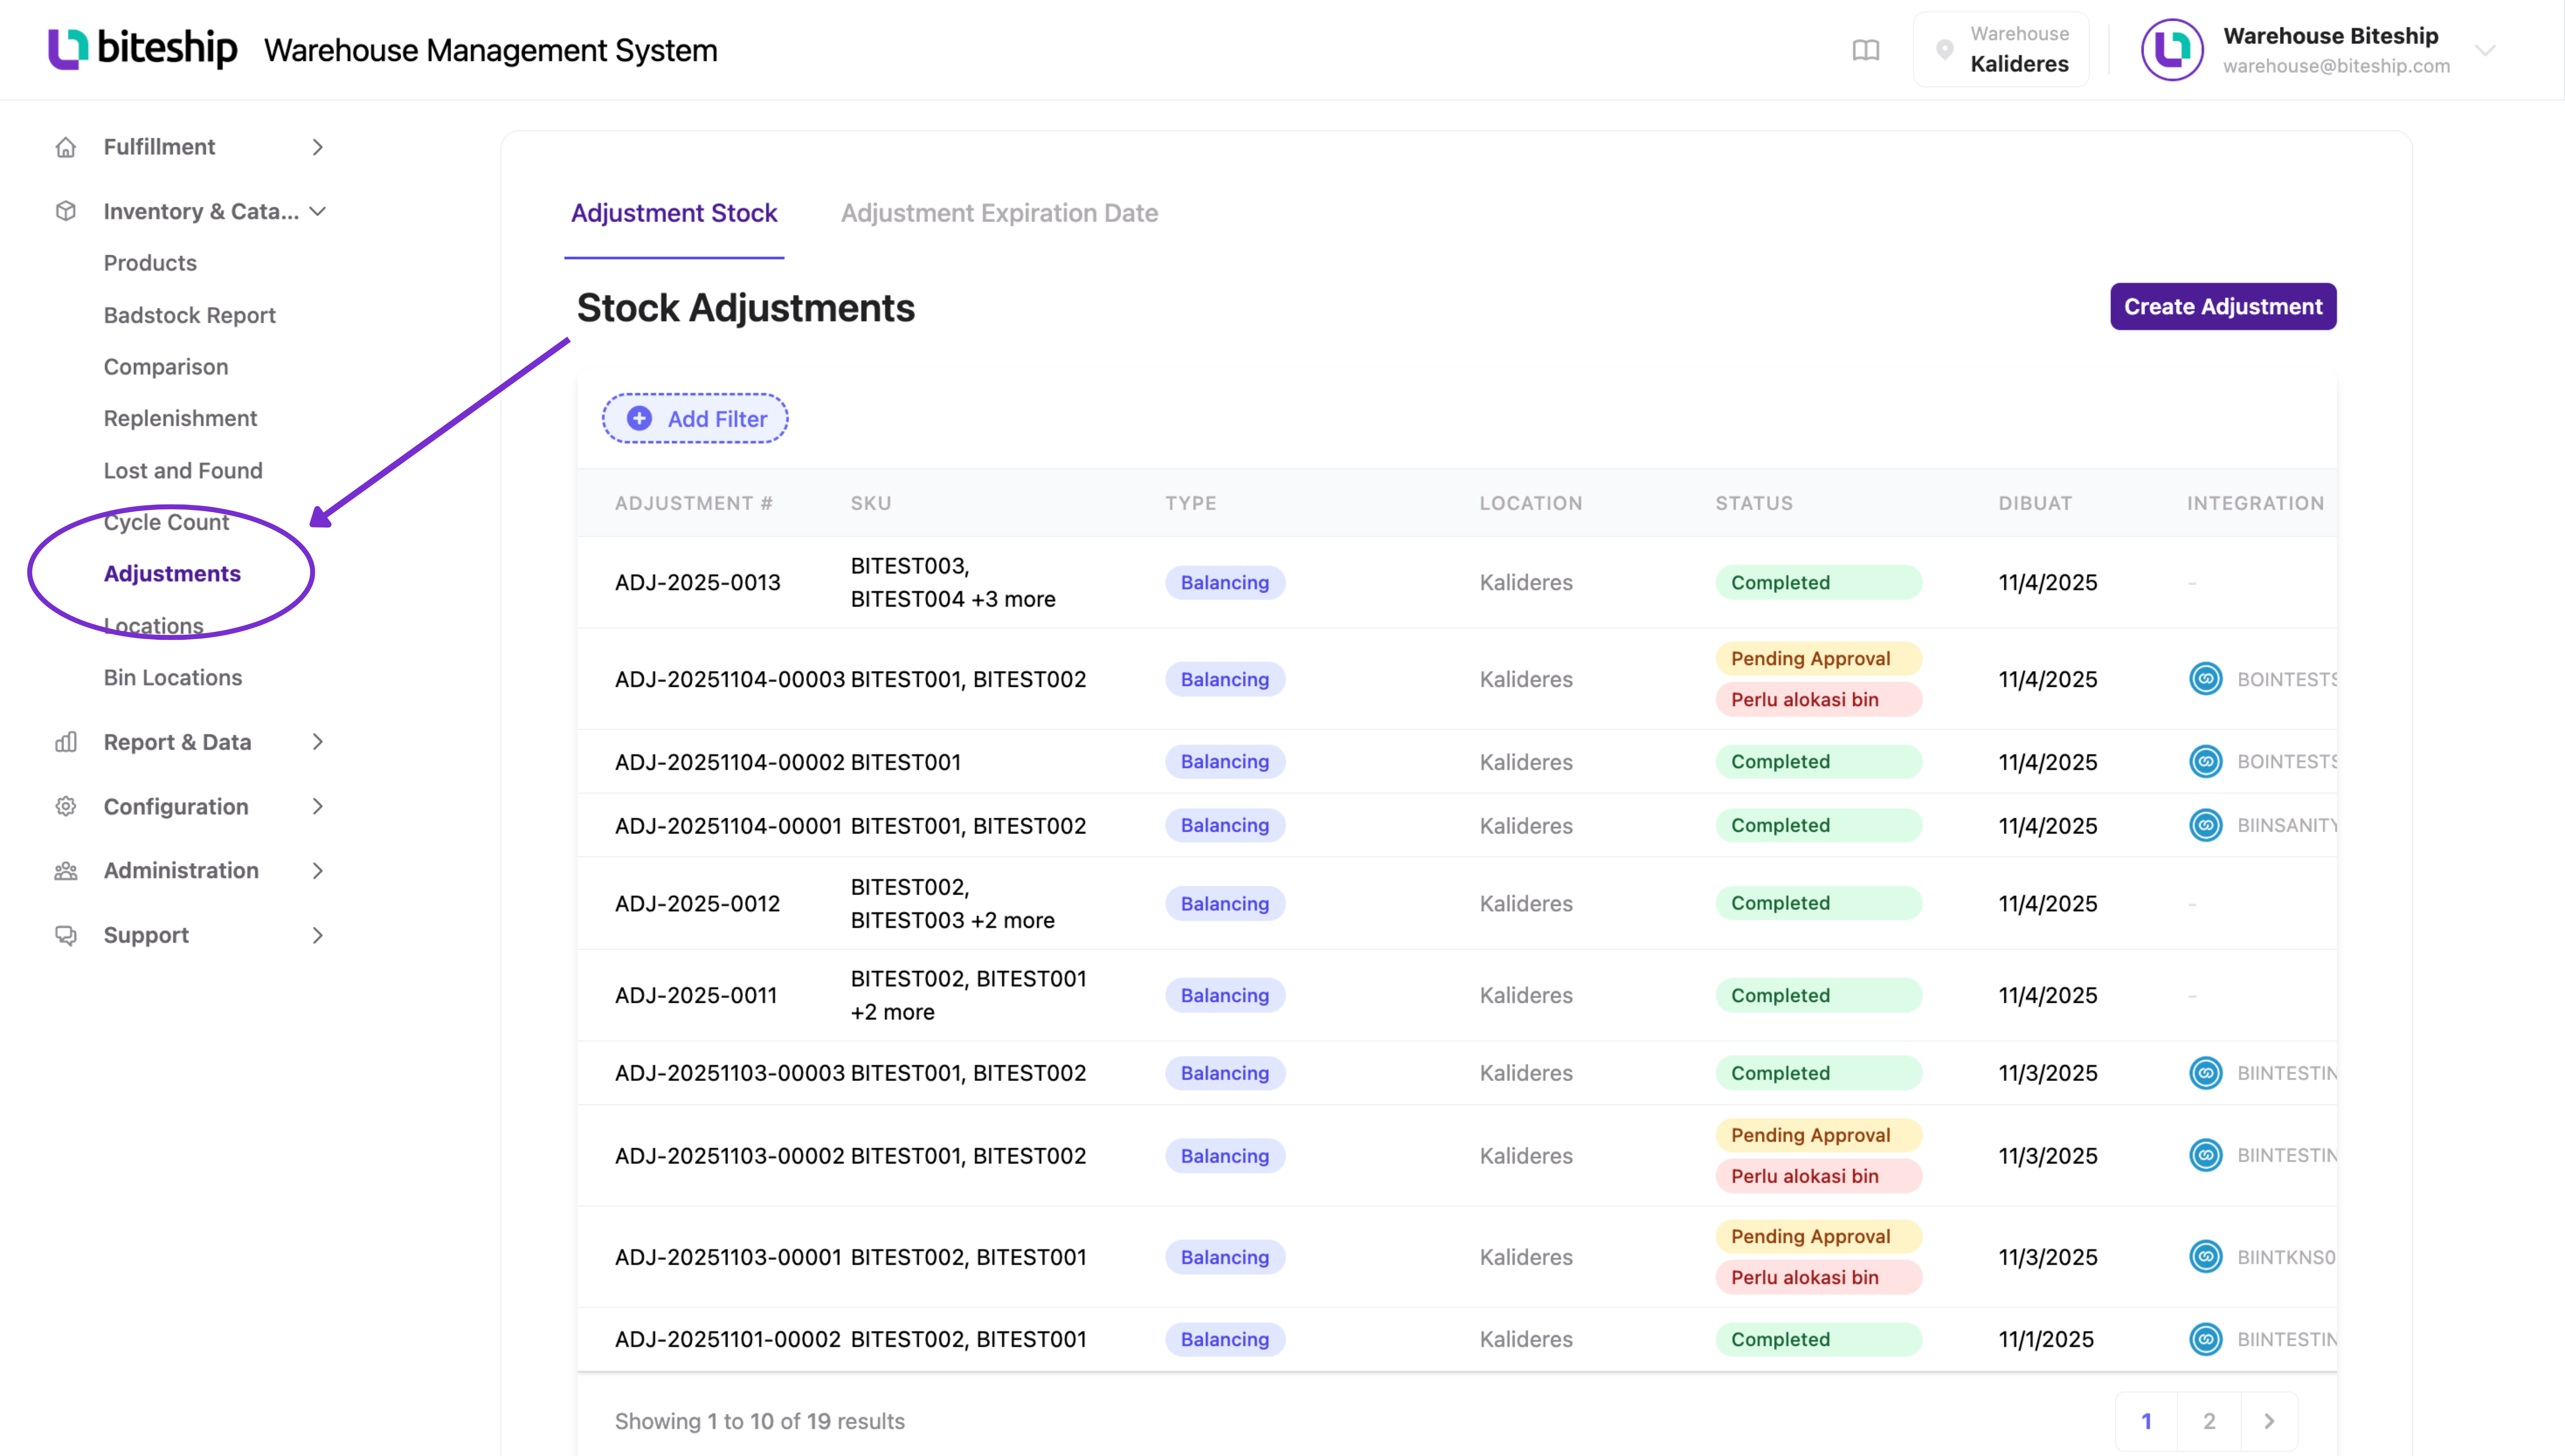2565x1456 pixels.
Task: Open Bin Locations in the sidebar
Action: 173,677
